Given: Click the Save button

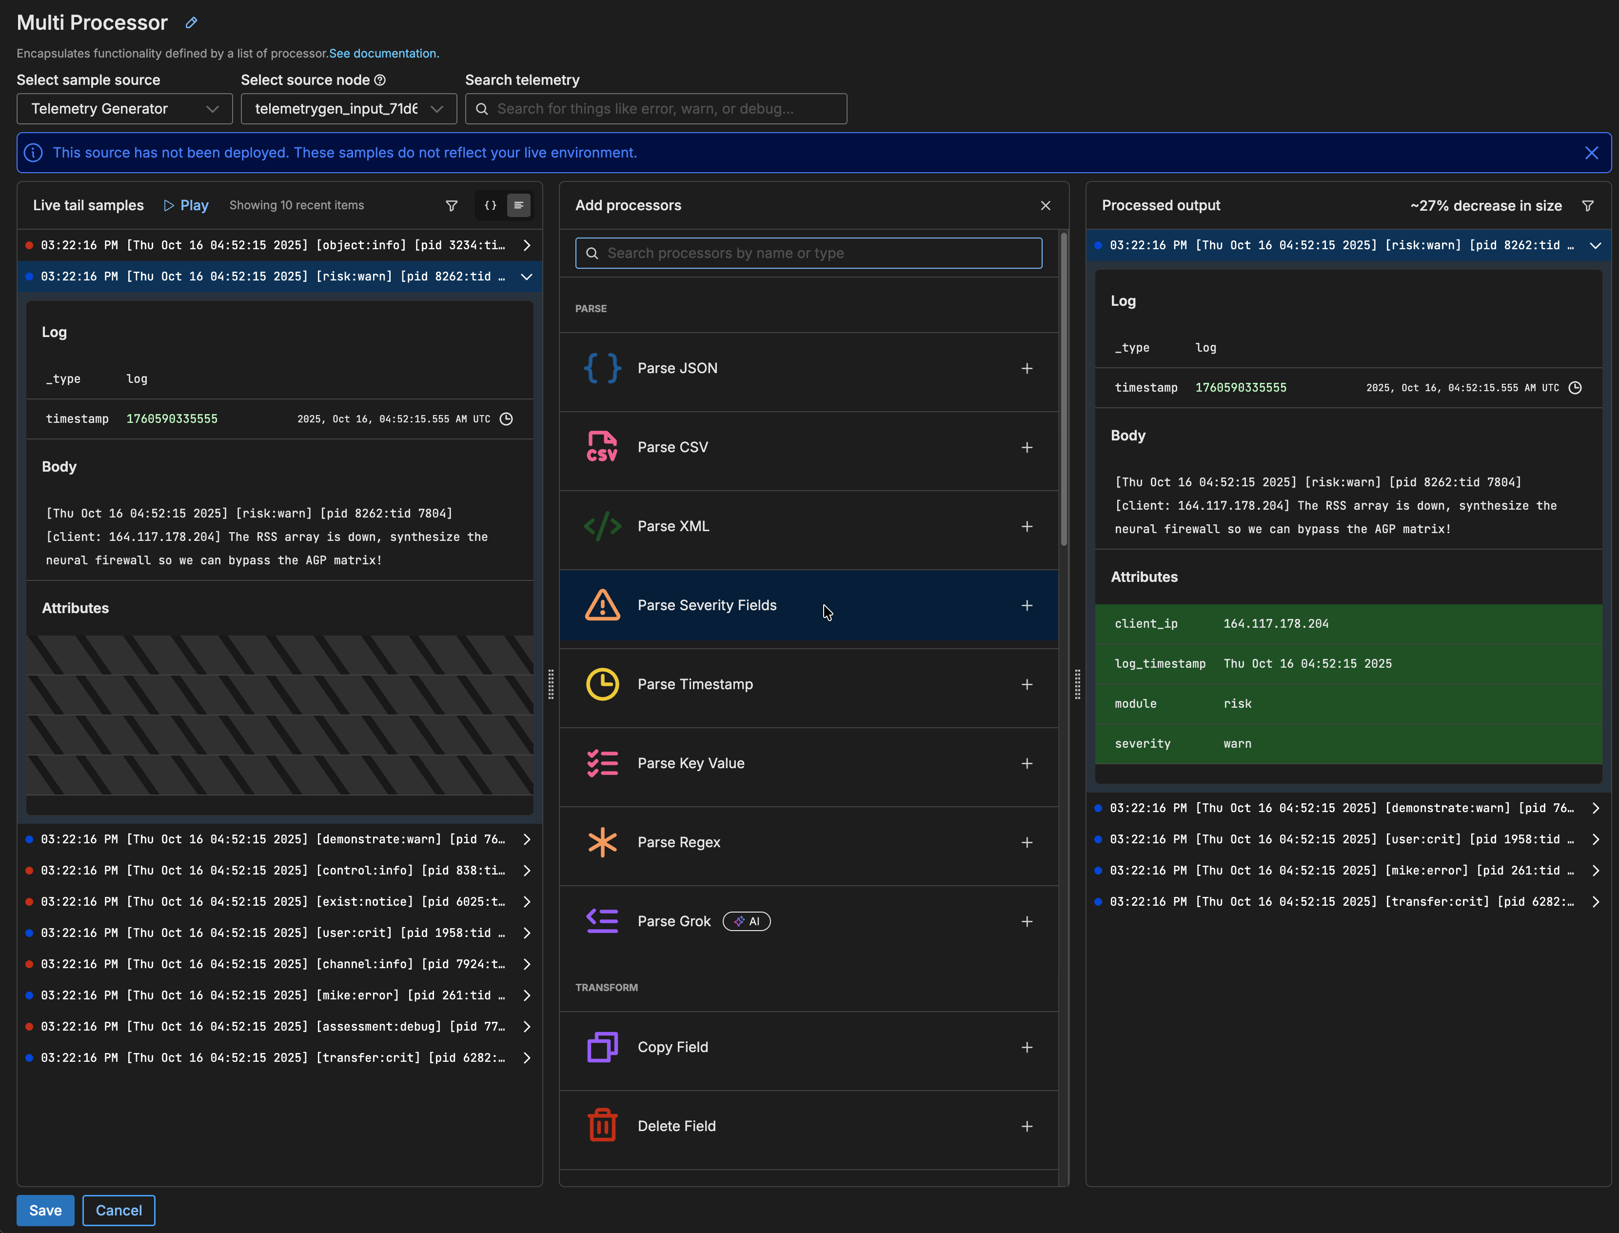Looking at the screenshot, I should (x=45, y=1210).
